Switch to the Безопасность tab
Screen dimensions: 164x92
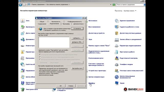(56, 21)
